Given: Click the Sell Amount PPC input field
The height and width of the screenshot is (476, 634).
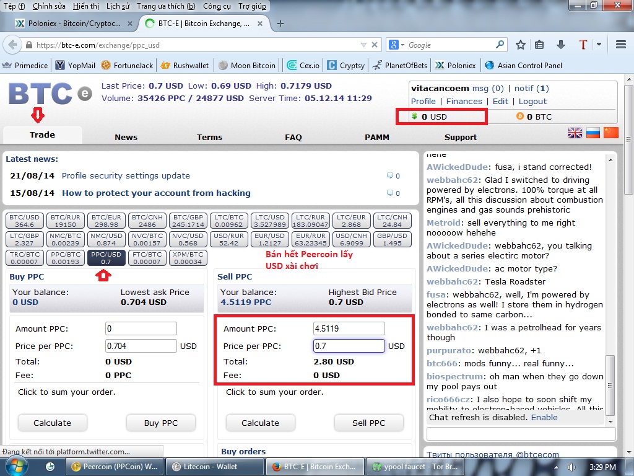Looking at the screenshot, I should tap(349, 328).
